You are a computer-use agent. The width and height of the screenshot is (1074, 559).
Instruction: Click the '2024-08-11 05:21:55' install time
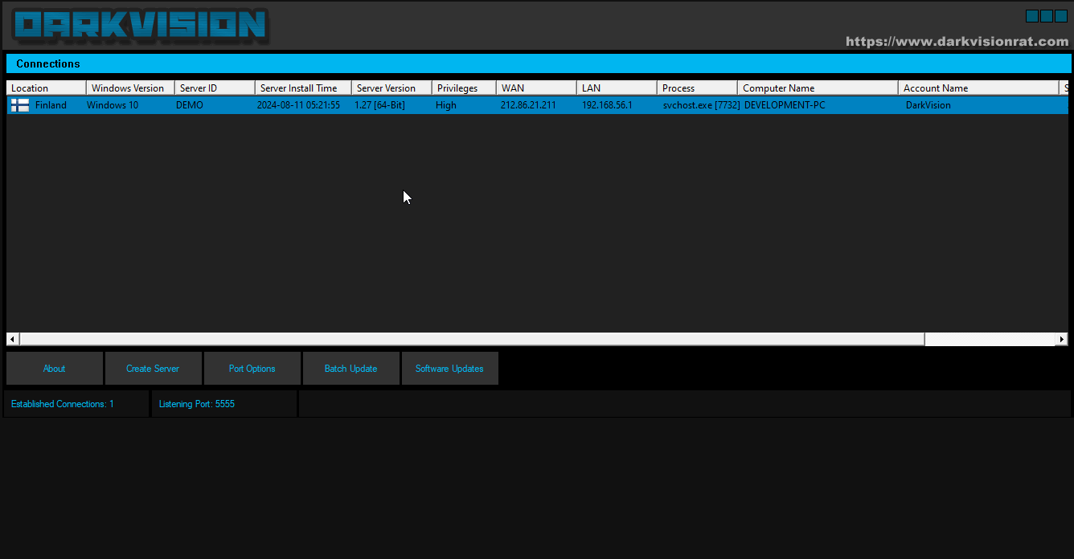[x=298, y=105]
